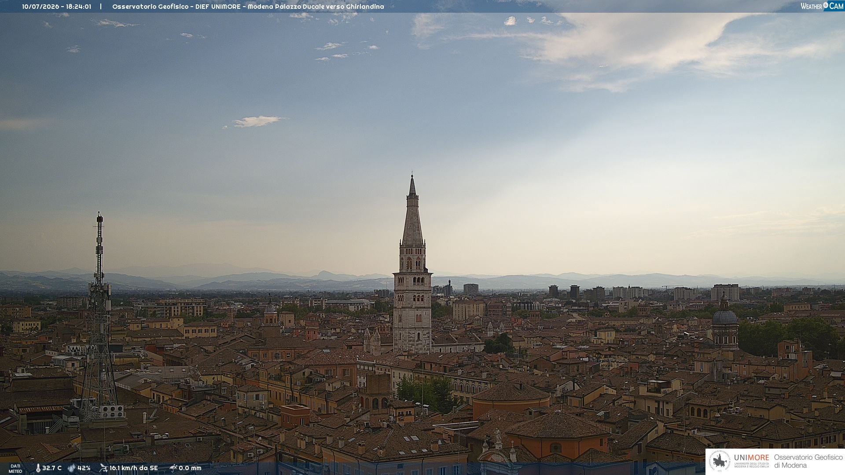Click the UNIMORE wordmark text
Screen dimensions: 845x475
point(751,458)
